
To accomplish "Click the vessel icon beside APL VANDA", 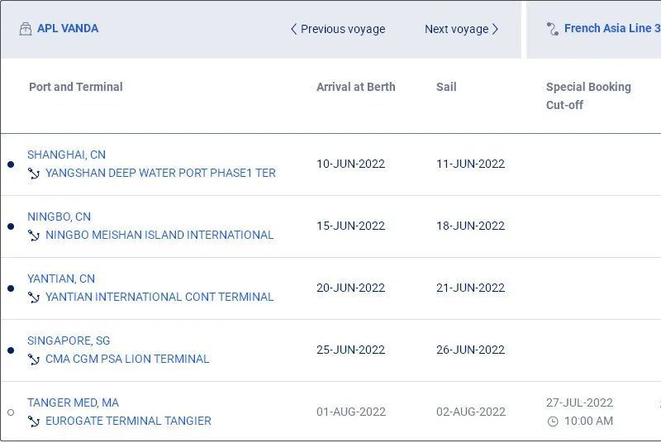I will (x=25, y=29).
